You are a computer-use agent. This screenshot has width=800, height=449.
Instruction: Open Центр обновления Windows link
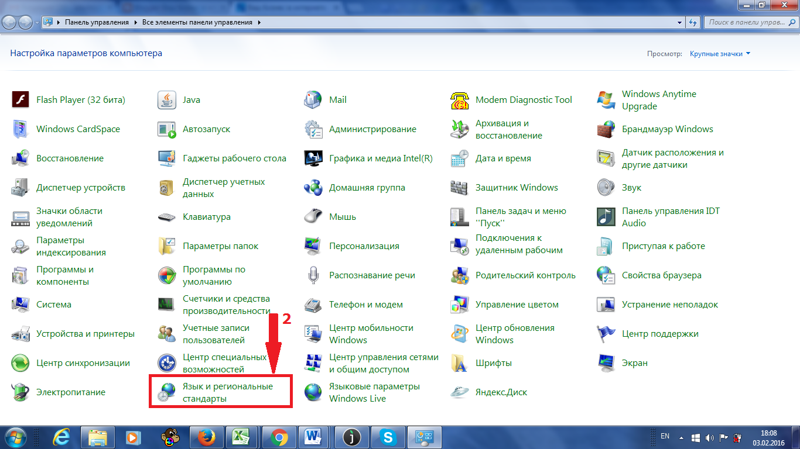515,334
